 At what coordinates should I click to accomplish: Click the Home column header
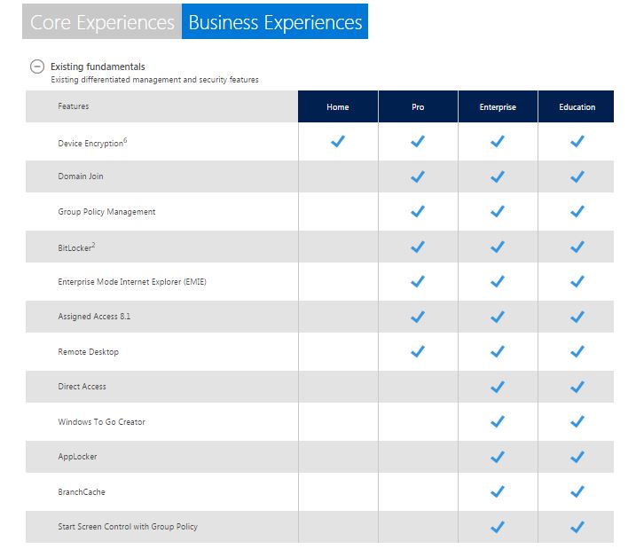tap(338, 106)
